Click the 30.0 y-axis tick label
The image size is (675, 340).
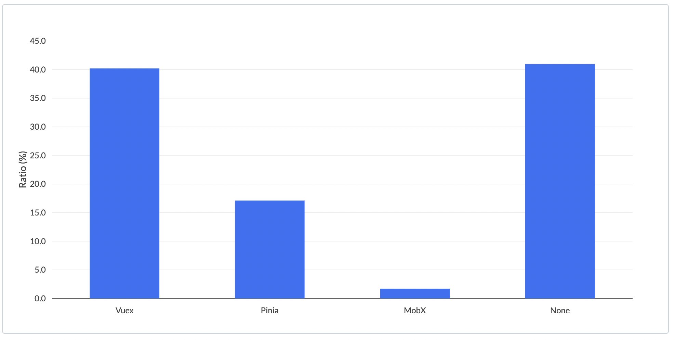point(38,127)
